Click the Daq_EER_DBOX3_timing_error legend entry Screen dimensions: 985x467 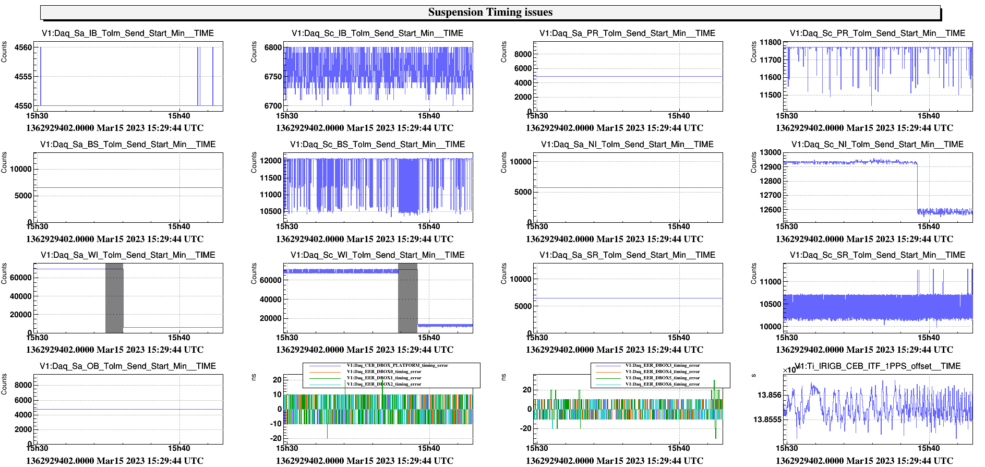662,365
